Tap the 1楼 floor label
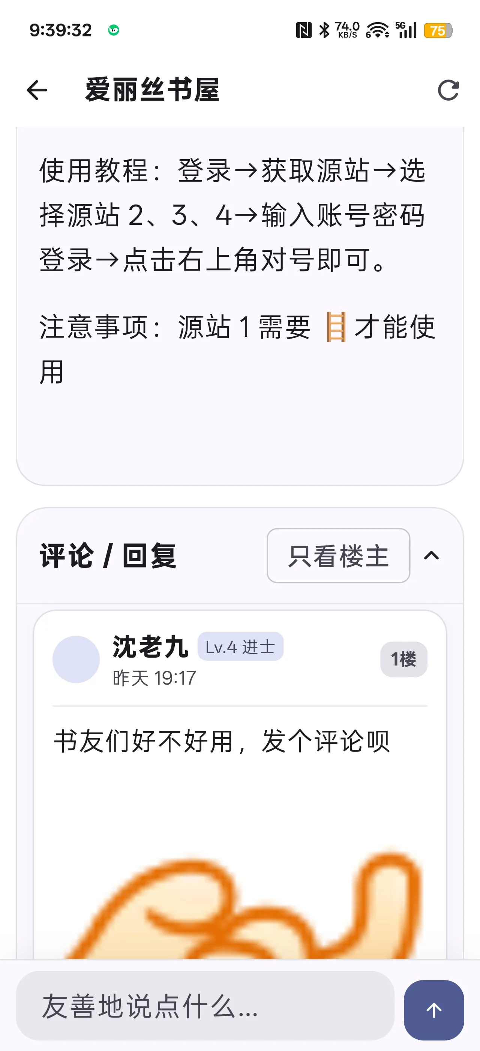This screenshot has height=1051, width=480. pos(403,659)
